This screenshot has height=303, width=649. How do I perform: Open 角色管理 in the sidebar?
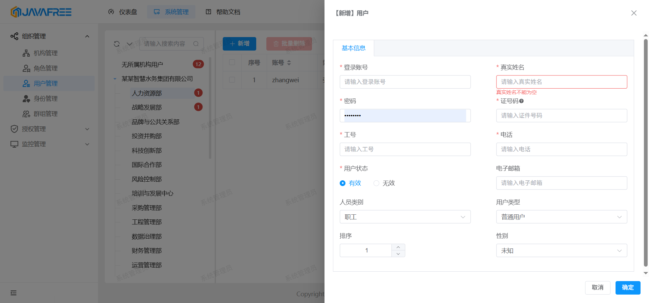(x=45, y=68)
